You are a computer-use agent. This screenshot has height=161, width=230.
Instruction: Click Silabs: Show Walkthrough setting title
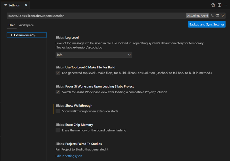(74, 106)
